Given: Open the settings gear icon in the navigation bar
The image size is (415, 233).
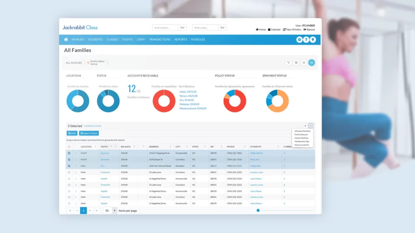Looking at the screenshot, I should click(x=299, y=40).
